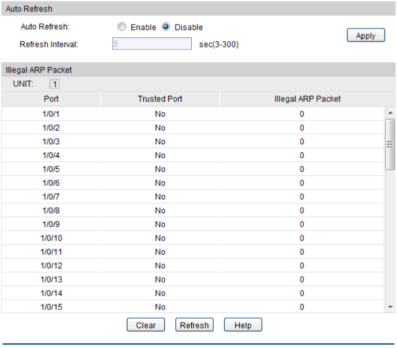Select port 1/0/3 cell

click(51, 141)
